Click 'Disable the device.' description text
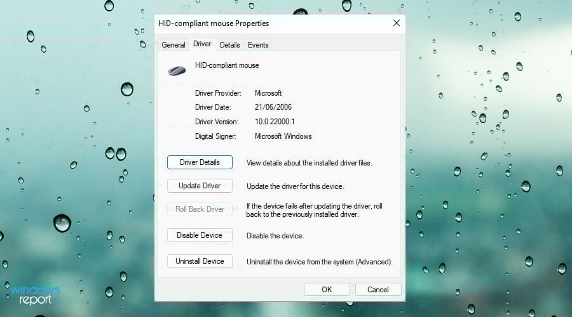The image size is (572, 317). pyautogui.click(x=275, y=236)
